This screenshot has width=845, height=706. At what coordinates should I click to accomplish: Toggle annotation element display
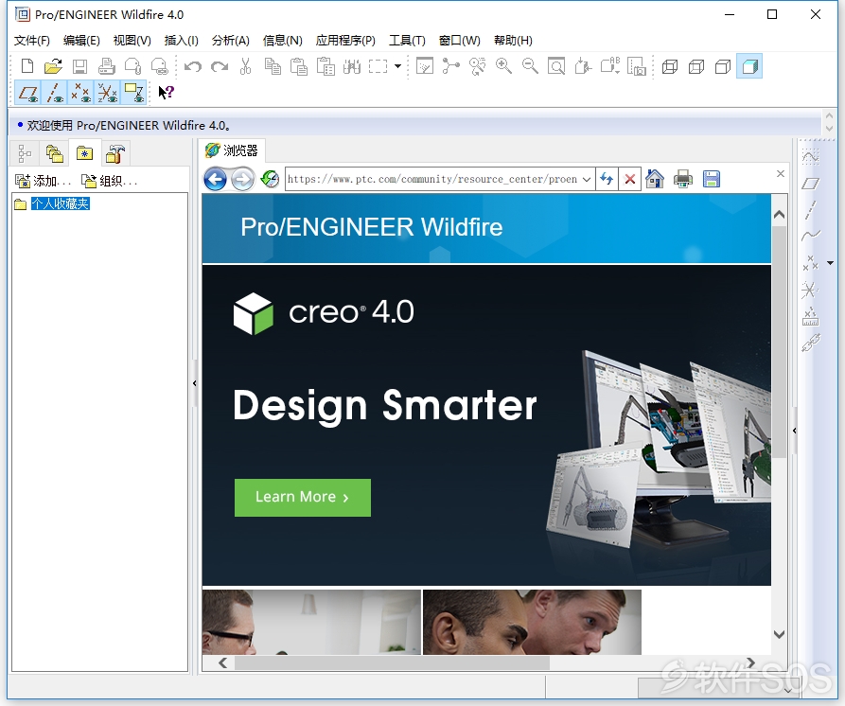click(x=133, y=93)
